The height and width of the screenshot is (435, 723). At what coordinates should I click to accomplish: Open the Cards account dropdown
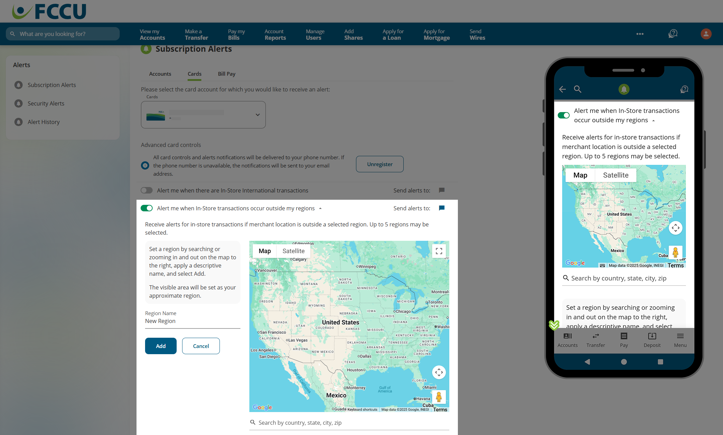tap(203, 115)
